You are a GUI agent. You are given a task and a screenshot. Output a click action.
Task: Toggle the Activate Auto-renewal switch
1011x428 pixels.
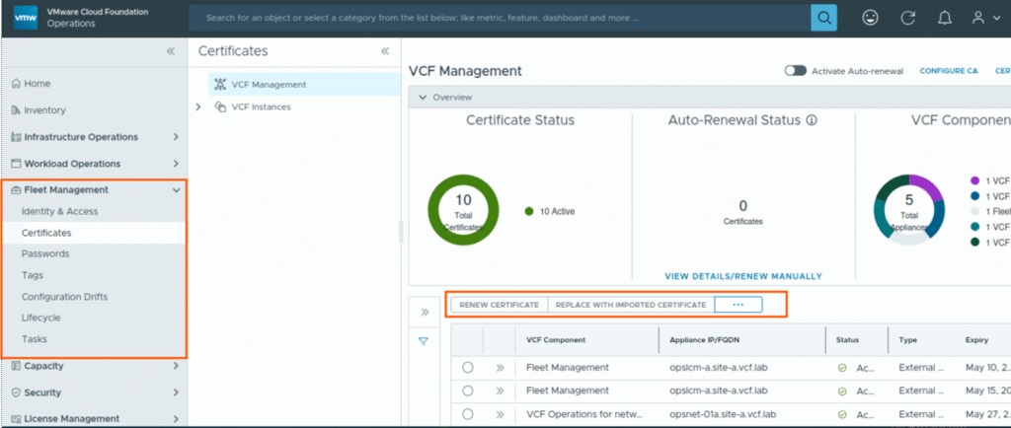point(795,71)
